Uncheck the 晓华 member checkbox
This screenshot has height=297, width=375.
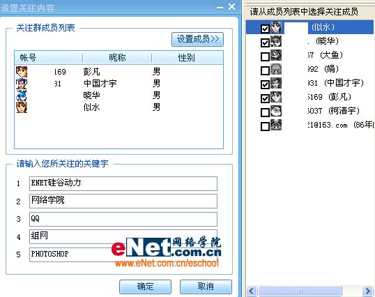click(265, 43)
